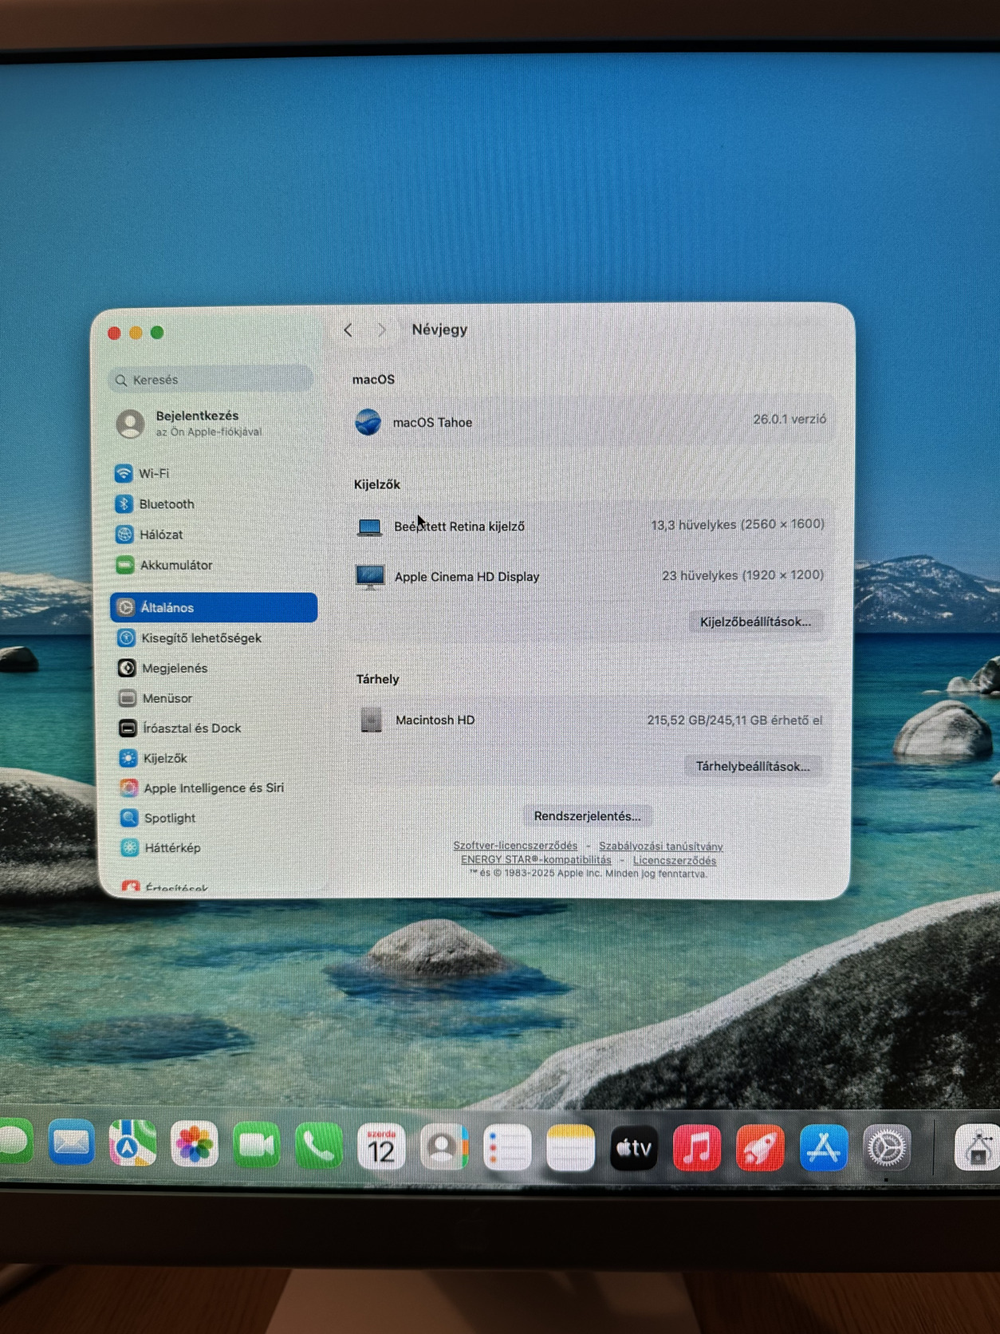This screenshot has width=1000, height=1334.
Task: Open the rocket app in Dock
Action: pos(760,1148)
